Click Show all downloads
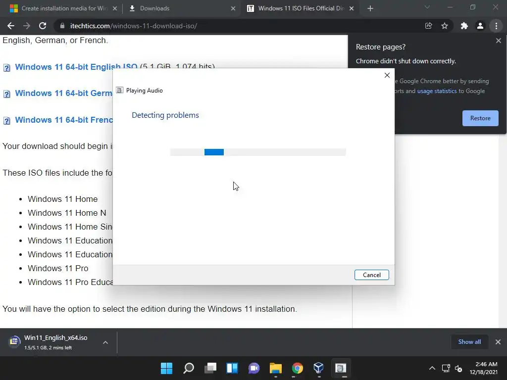This screenshot has width=507, height=380. pos(469,342)
